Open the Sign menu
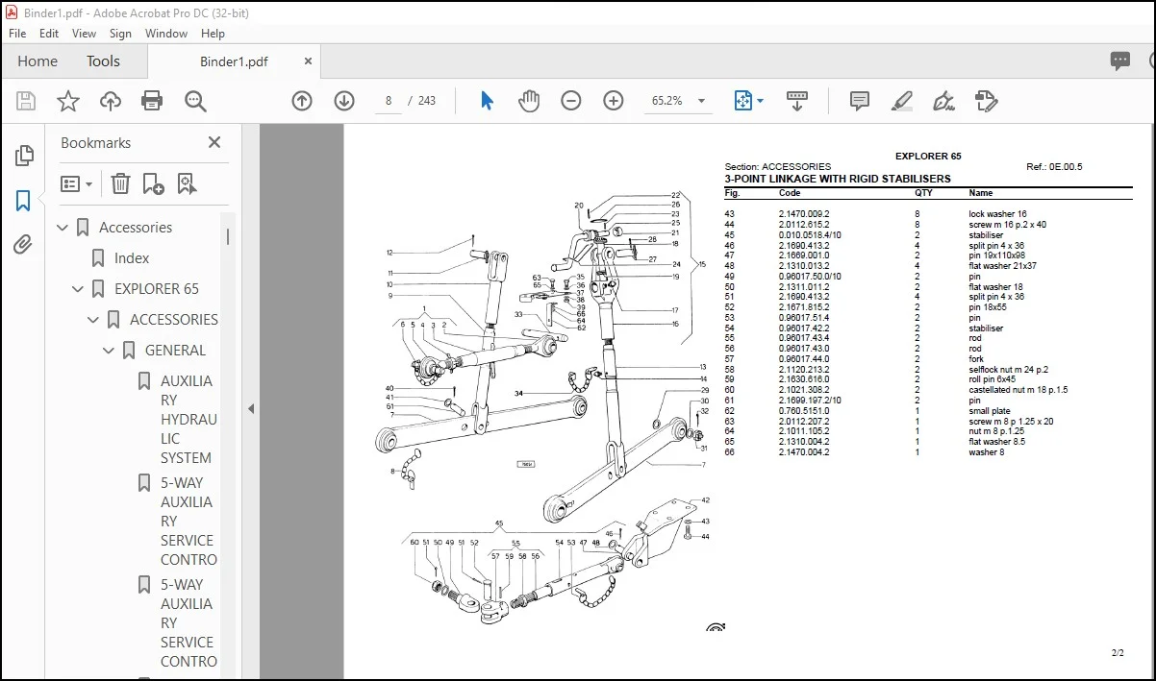This screenshot has height=681, width=1156. point(120,33)
